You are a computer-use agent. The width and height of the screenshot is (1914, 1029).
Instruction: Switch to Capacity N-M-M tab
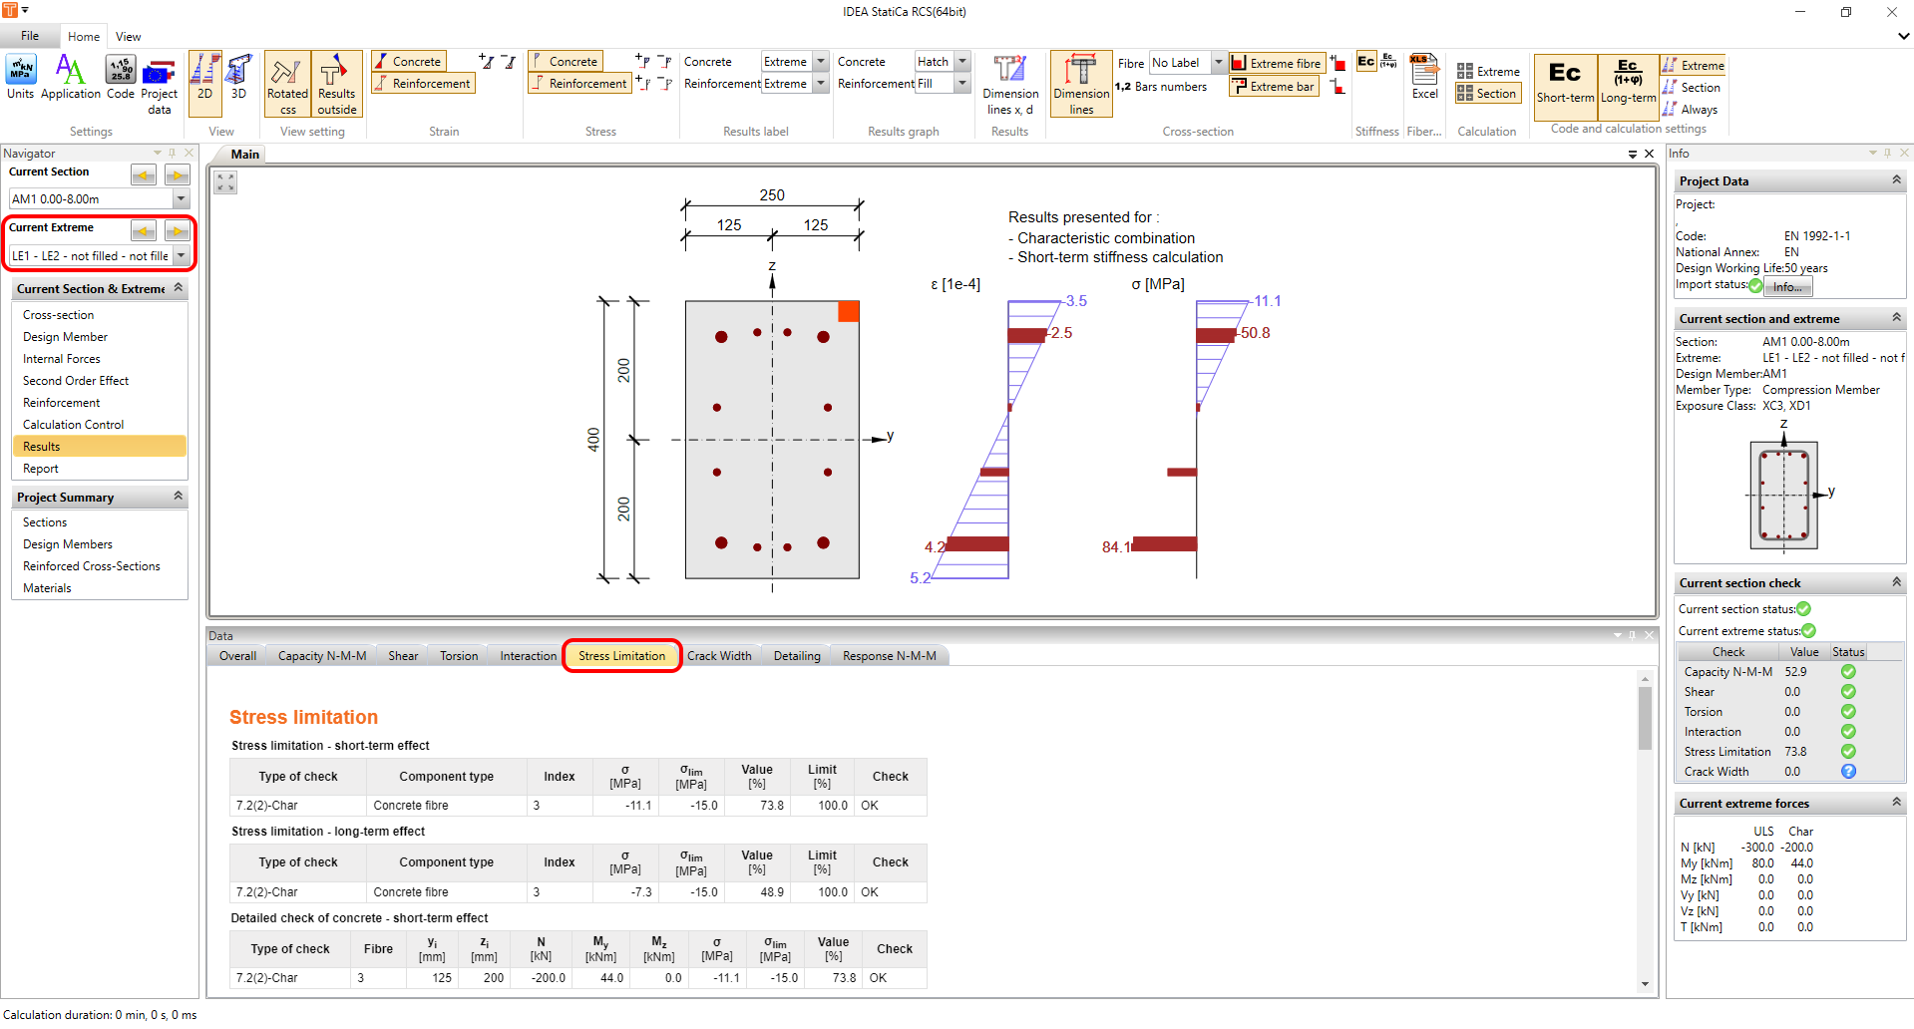pos(322,656)
